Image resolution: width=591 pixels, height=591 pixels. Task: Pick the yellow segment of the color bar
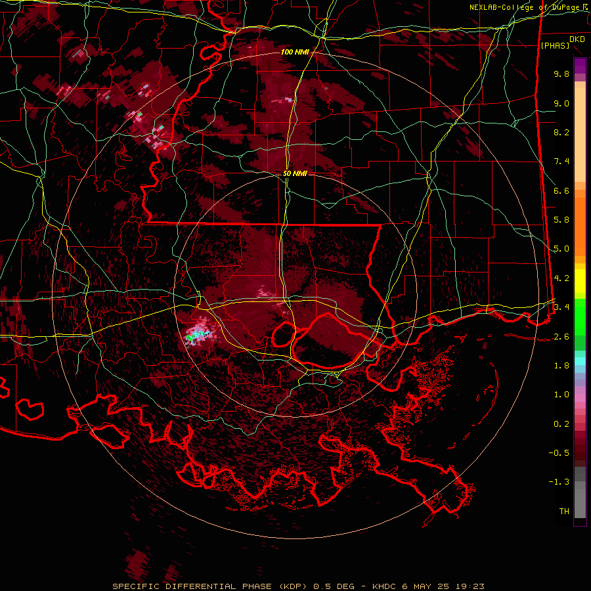click(580, 281)
